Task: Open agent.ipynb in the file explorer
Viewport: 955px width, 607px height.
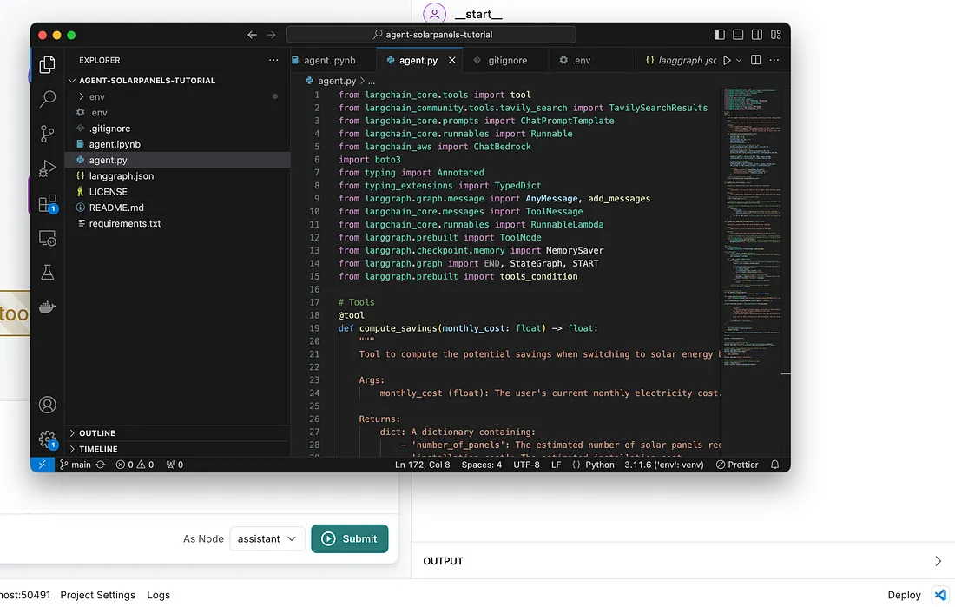Action: point(177,144)
